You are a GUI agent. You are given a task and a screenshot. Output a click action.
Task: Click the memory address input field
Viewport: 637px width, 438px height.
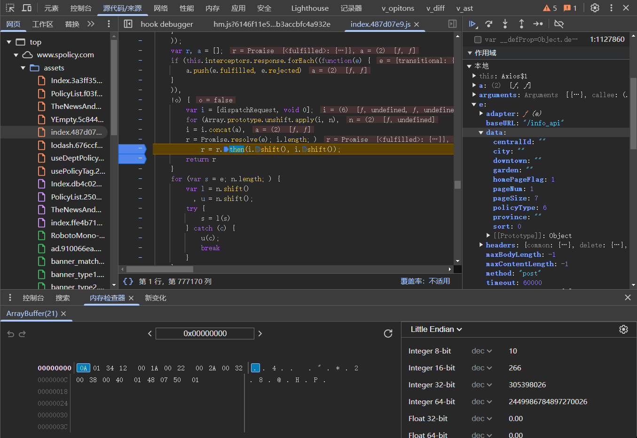click(x=205, y=333)
